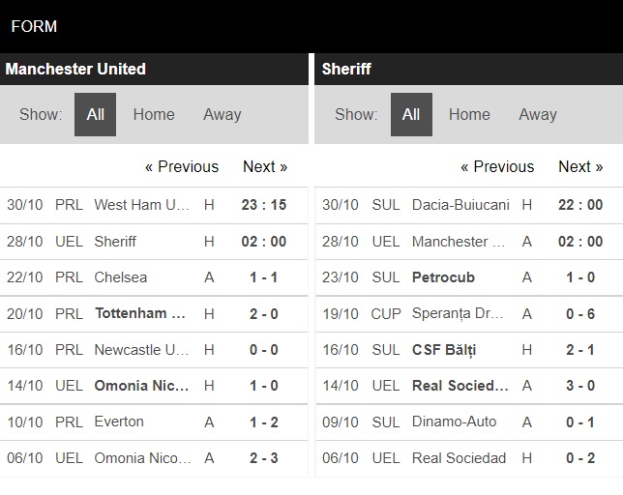Open the Tottenham 2 - 0 match

coord(154,314)
